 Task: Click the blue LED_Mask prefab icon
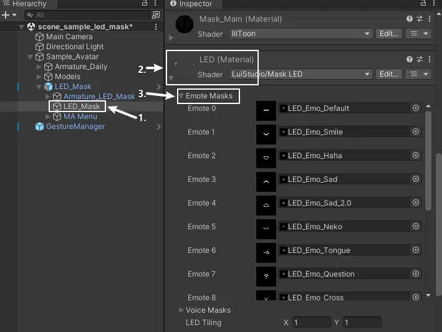click(x=48, y=87)
